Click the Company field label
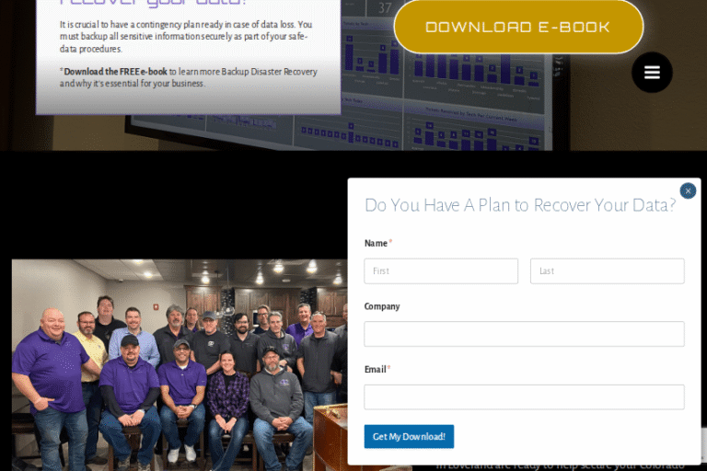The width and height of the screenshot is (707, 471). click(382, 306)
